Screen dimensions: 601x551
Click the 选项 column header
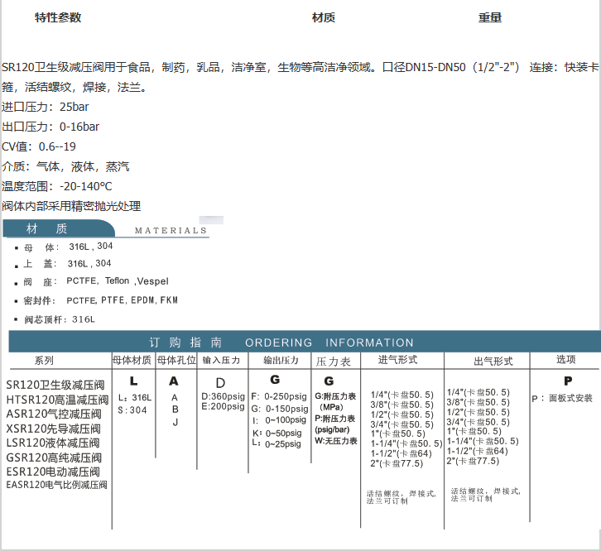(565, 359)
